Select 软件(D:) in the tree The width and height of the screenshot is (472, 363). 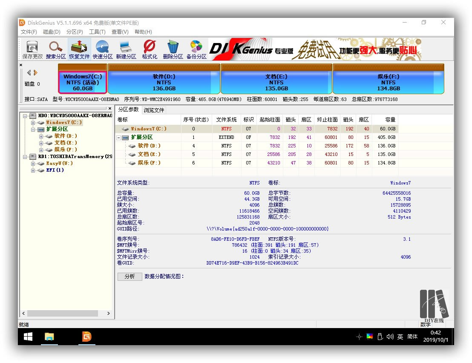click(66, 136)
